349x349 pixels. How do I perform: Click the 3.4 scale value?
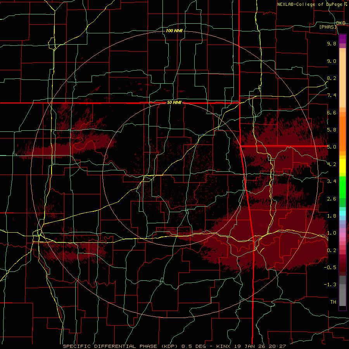click(332, 181)
